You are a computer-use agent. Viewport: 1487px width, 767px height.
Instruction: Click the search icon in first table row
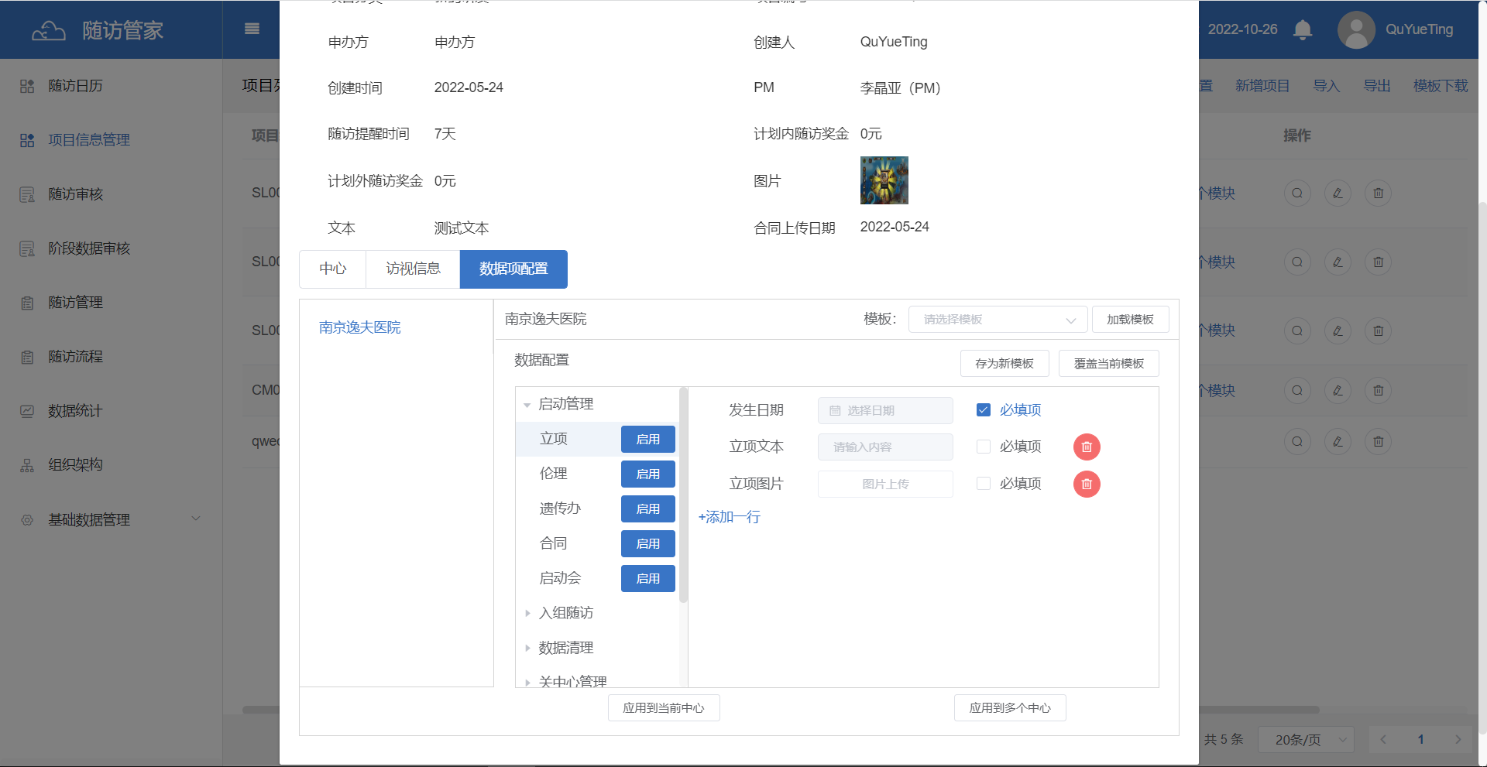pos(1296,193)
